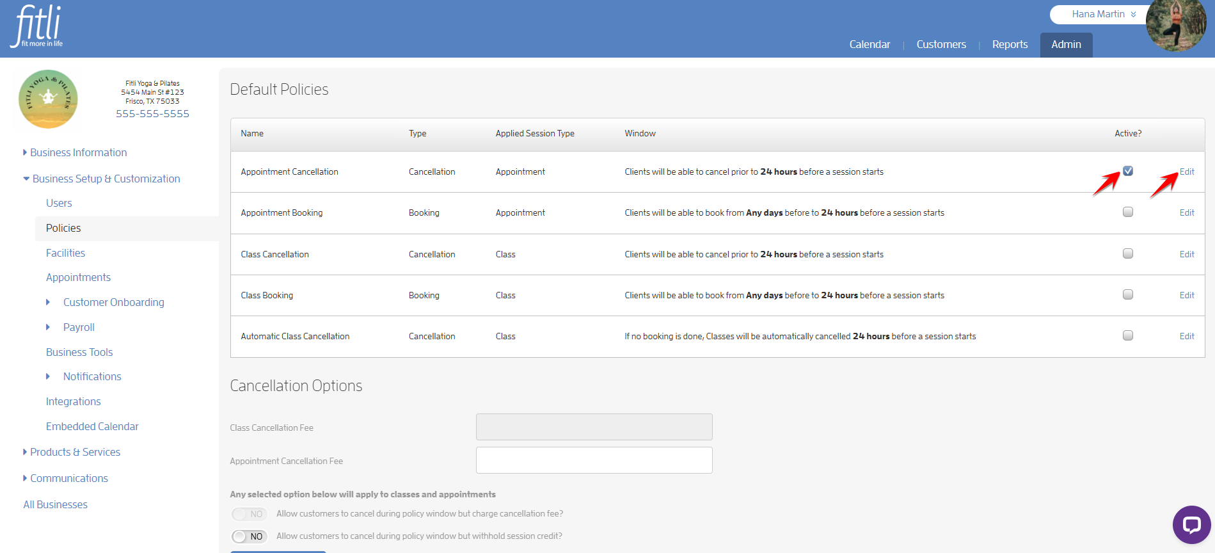Open the Hana Martin user dropdown
1215x553 pixels.
point(1104,14)
